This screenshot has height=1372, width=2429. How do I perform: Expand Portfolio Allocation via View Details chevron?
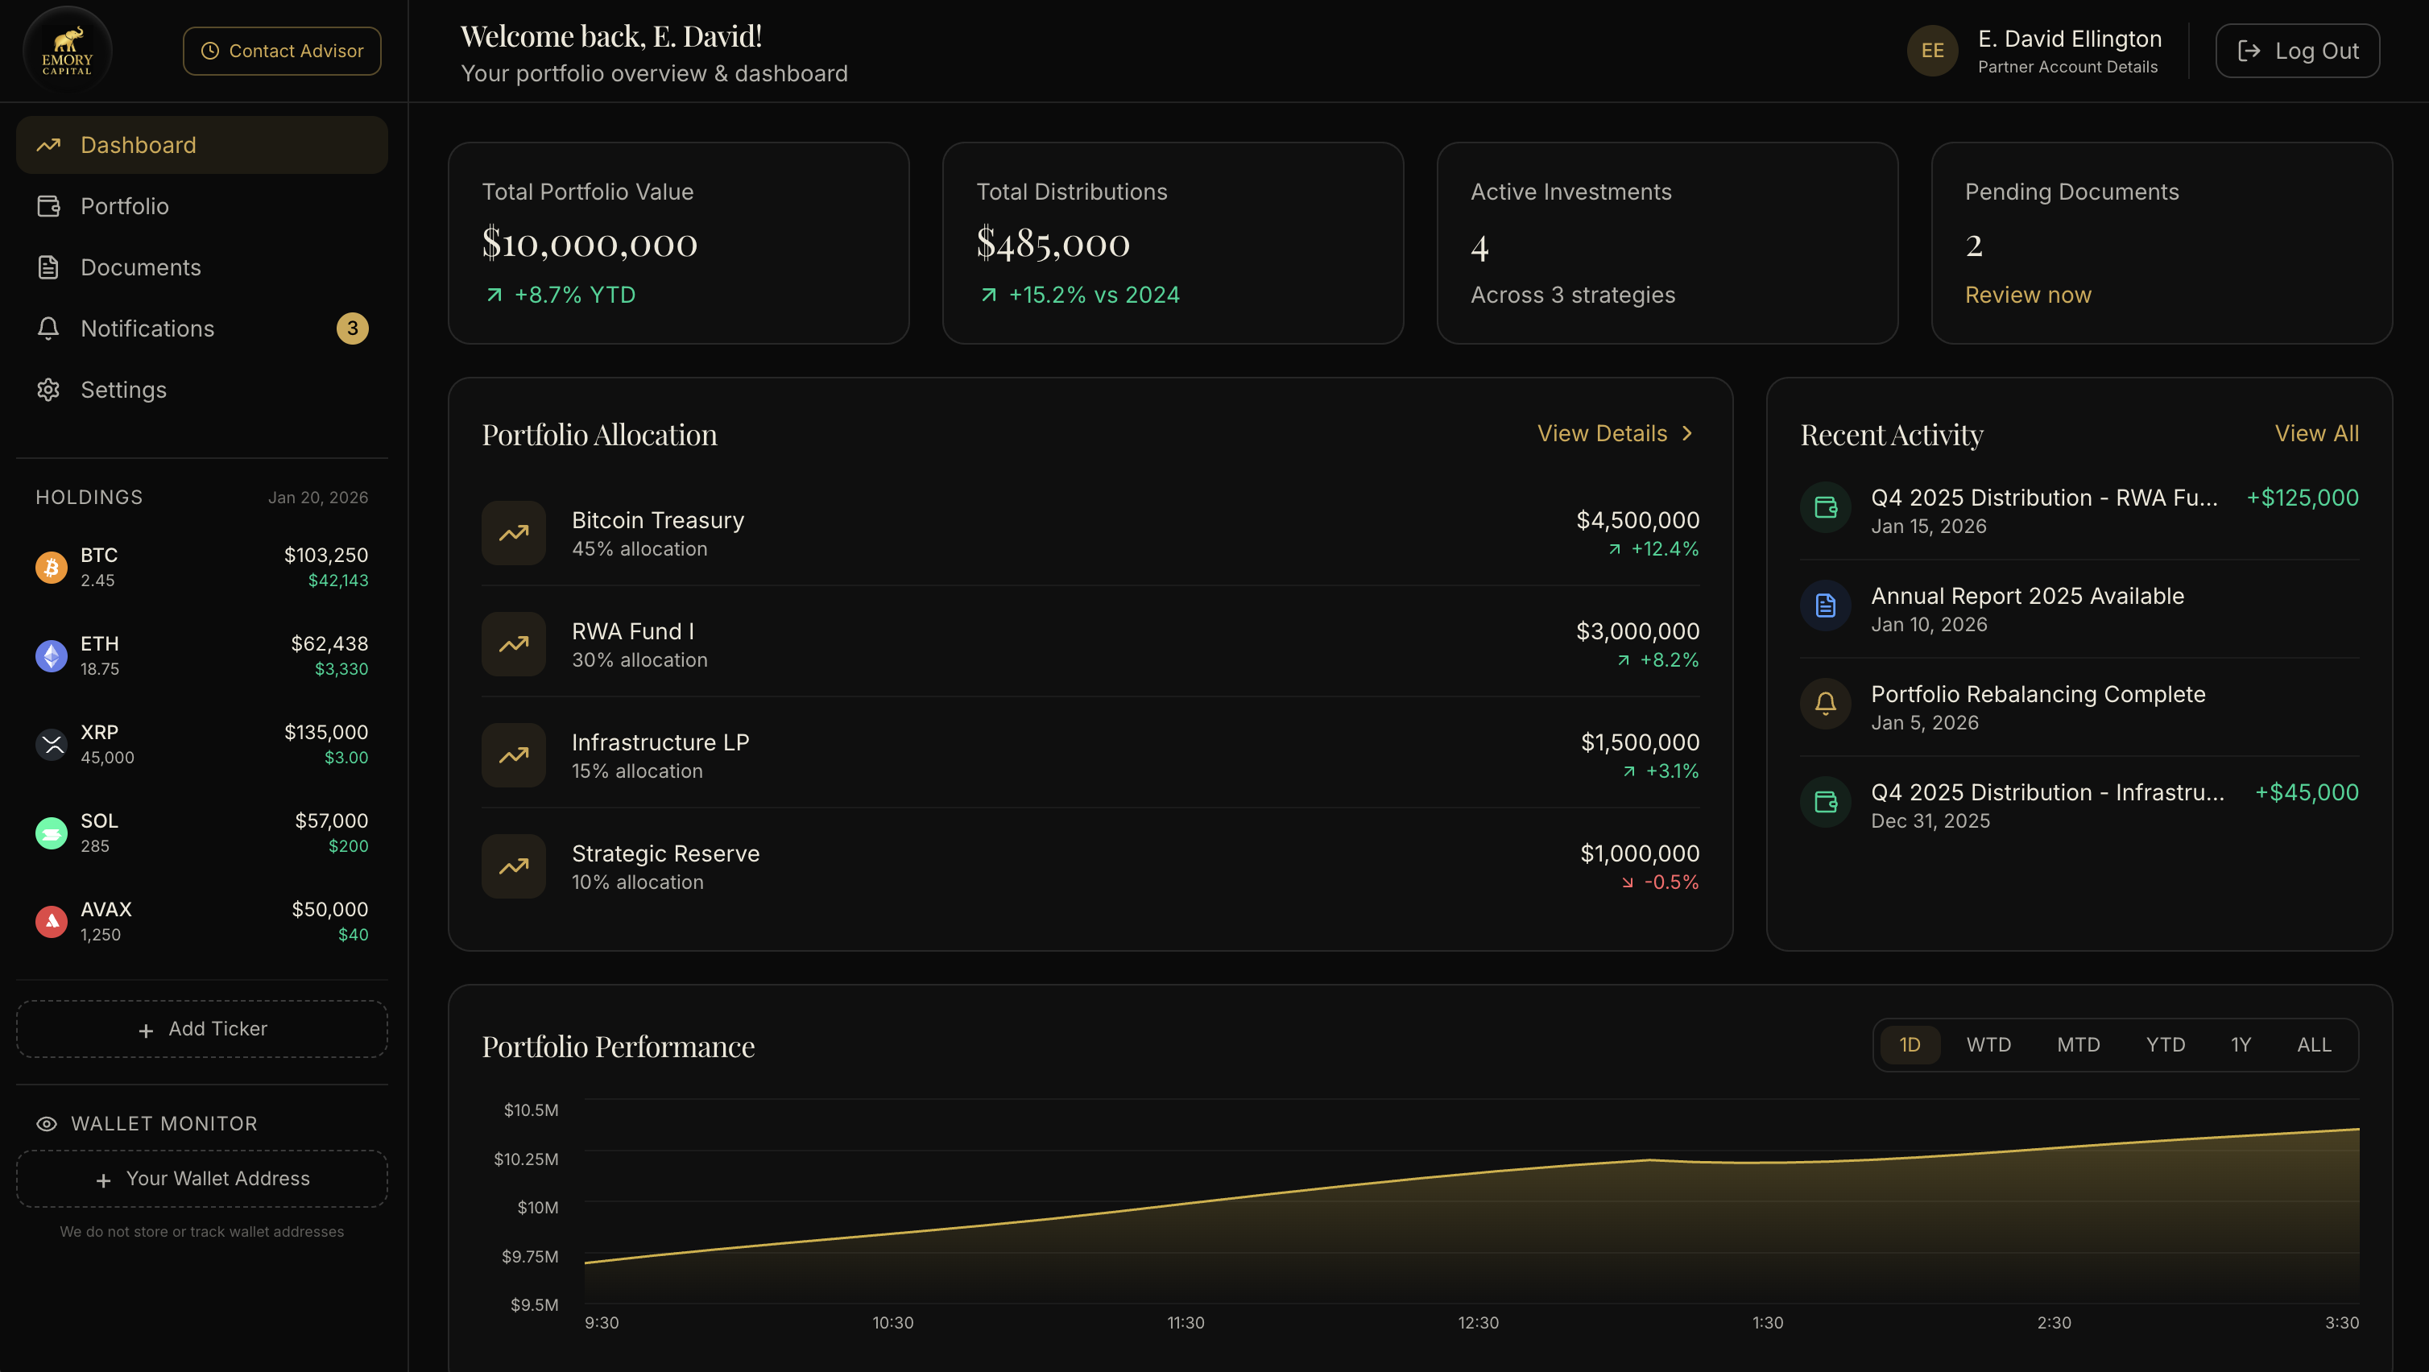(1688, 433)
